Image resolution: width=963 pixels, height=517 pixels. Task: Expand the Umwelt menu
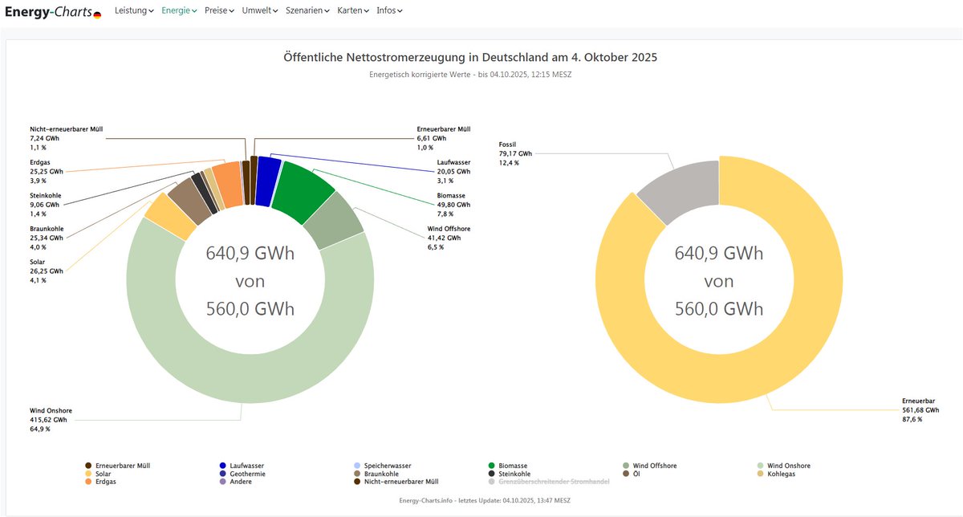pos(260,10)
